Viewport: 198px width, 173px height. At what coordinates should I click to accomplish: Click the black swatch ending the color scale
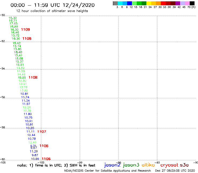click(192, 3)
